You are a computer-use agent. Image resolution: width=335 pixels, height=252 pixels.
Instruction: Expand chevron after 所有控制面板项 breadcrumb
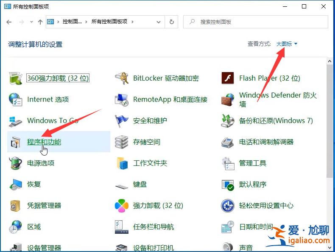click(132, 22)
